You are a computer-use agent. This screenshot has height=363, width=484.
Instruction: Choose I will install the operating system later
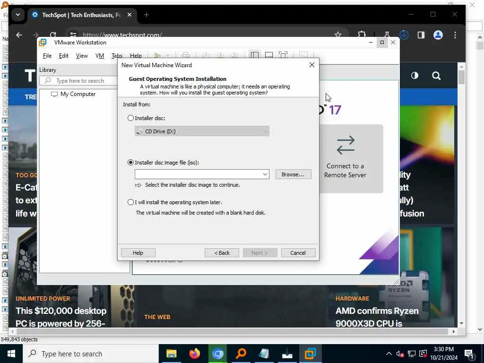tap(130, 202)
